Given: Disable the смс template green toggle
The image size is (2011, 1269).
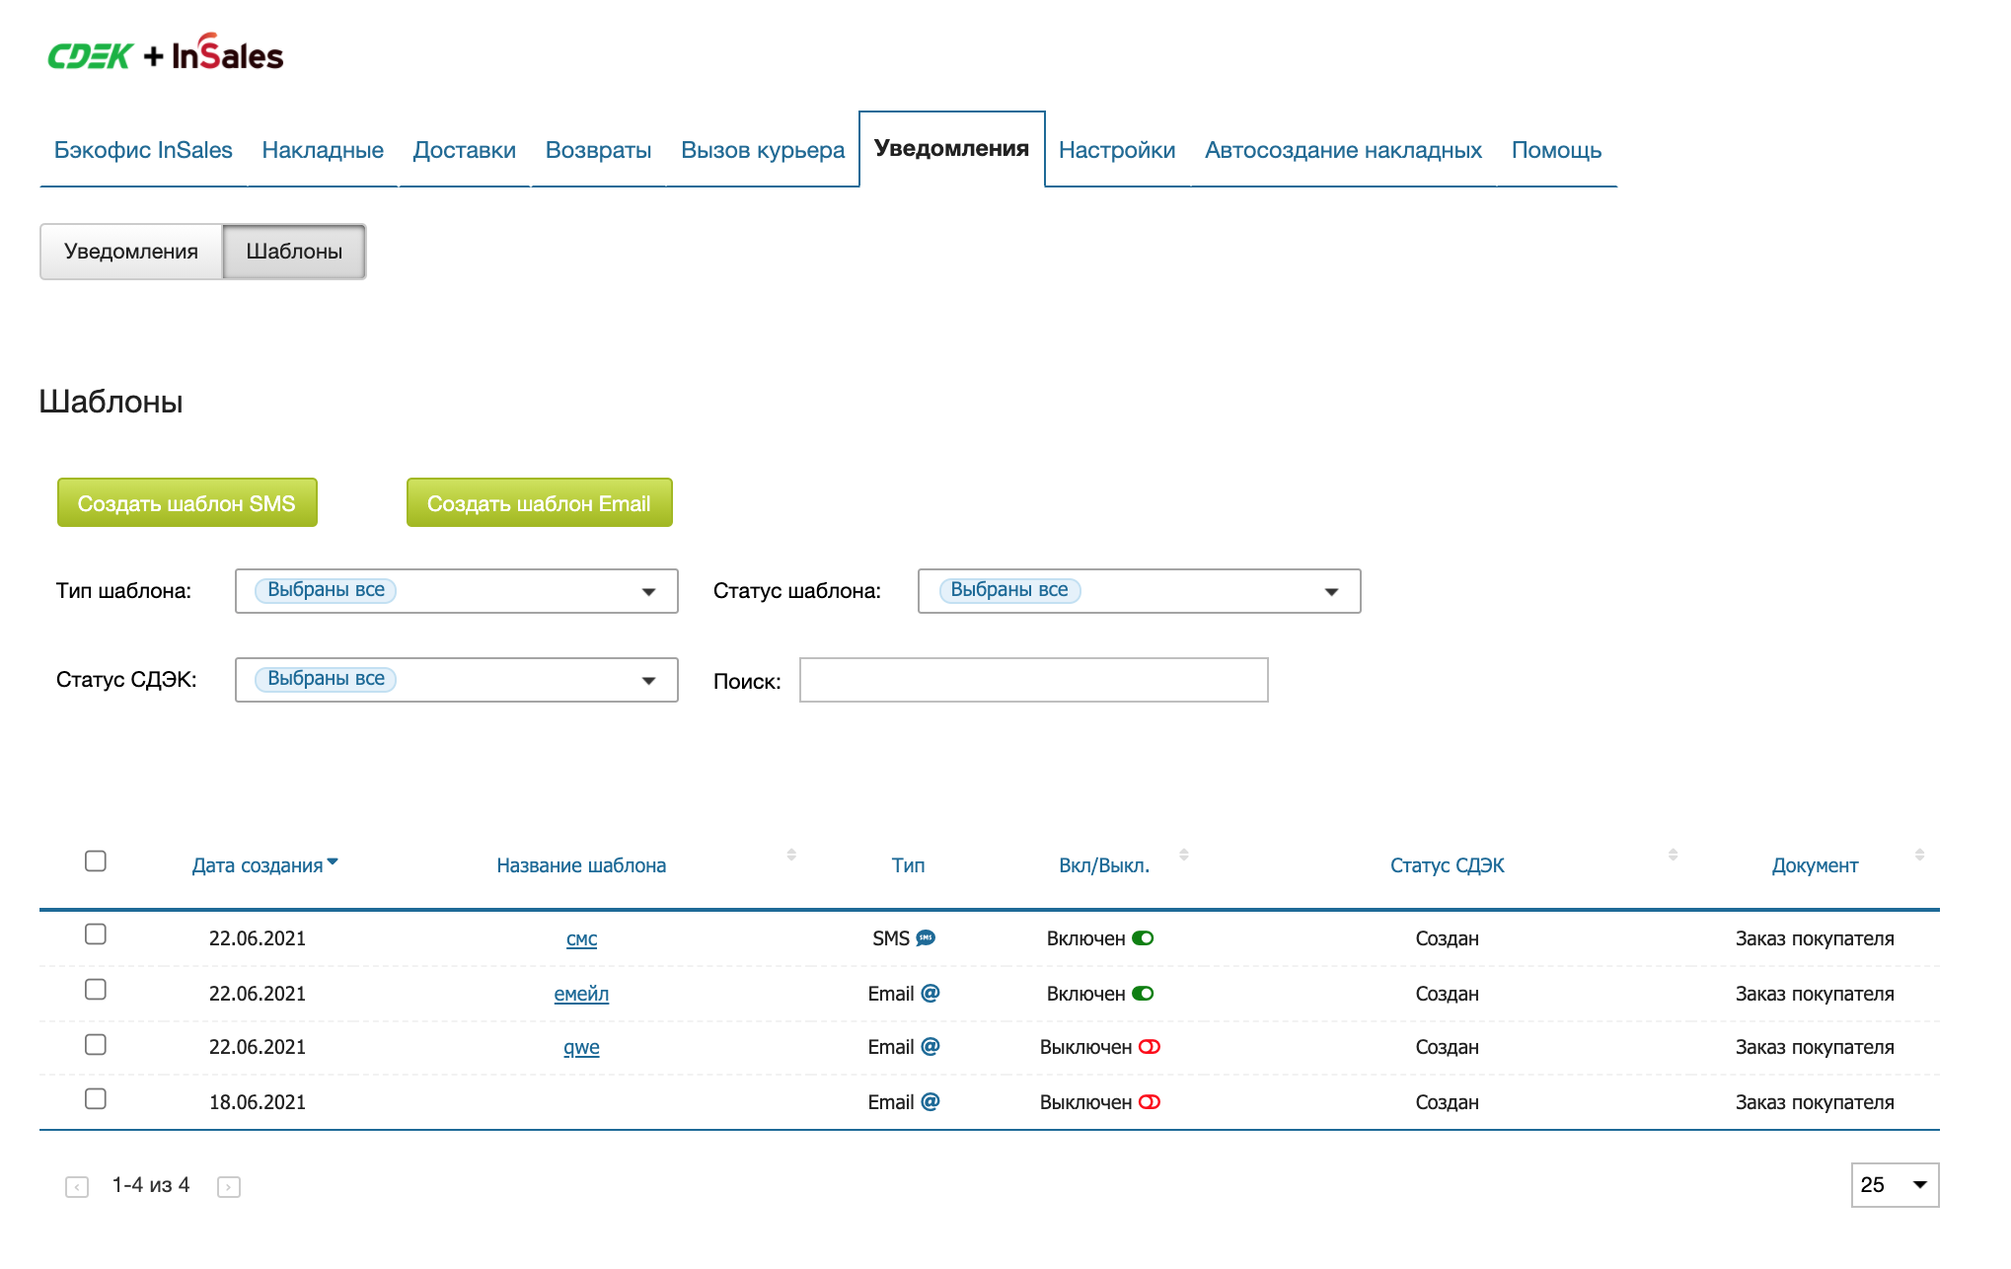Looking at the screenshot, I should coord(1143,937).
